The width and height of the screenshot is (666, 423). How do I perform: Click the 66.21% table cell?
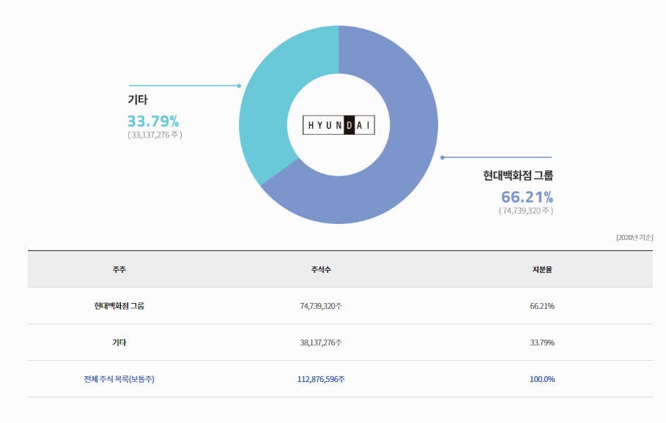click(x=542, y=306)
